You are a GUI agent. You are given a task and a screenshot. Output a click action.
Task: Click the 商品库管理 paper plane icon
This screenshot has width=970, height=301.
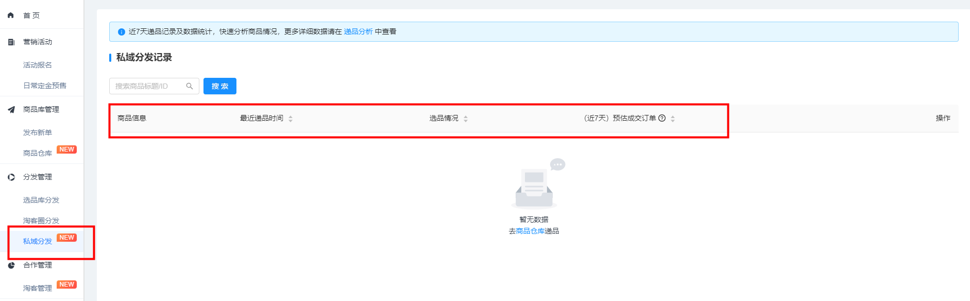point(11,109)
